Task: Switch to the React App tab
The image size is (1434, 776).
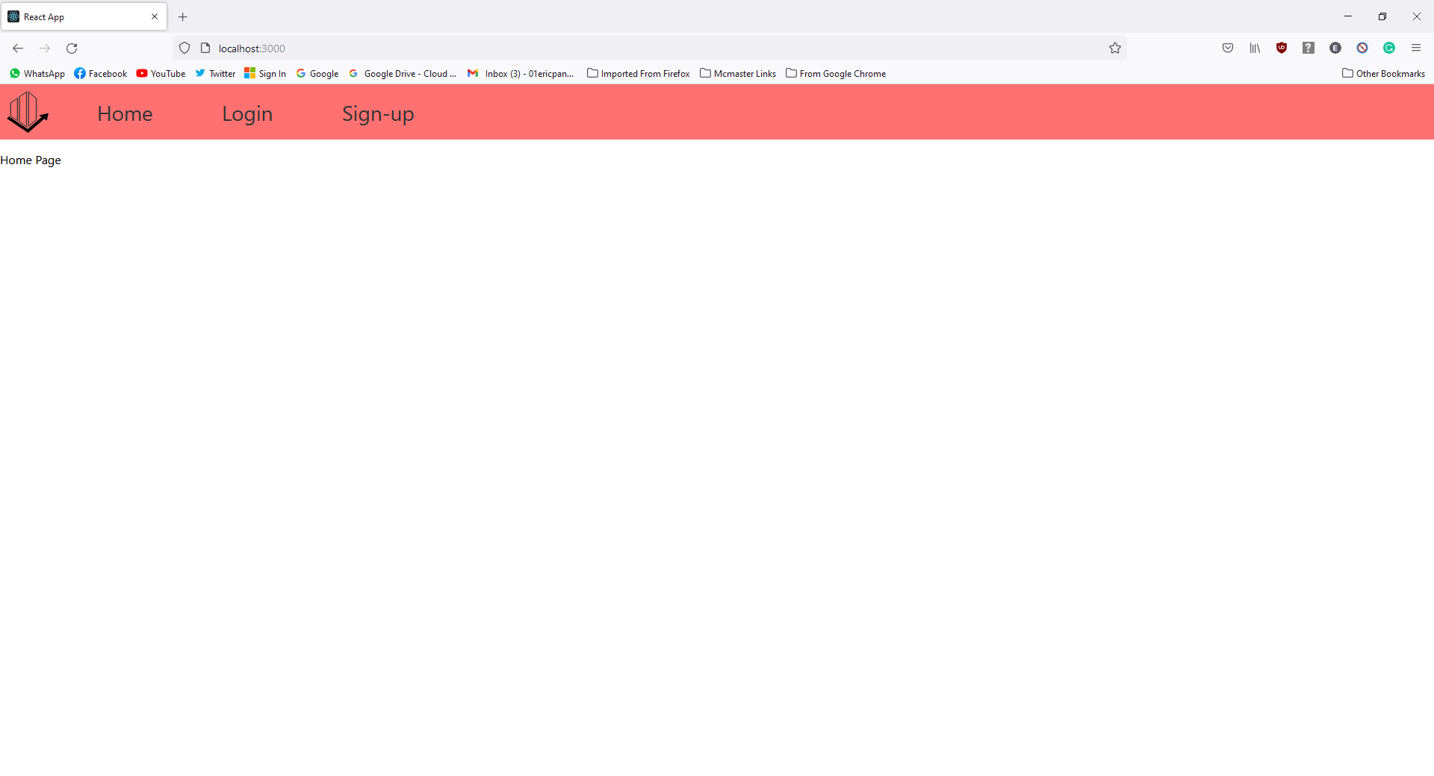Action: pos(75,16)
